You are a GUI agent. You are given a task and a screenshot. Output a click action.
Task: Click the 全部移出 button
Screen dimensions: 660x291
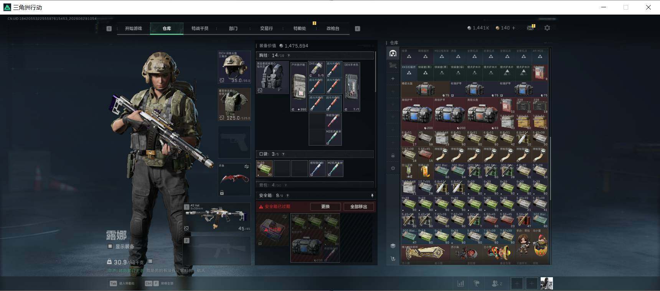point(359,207)
